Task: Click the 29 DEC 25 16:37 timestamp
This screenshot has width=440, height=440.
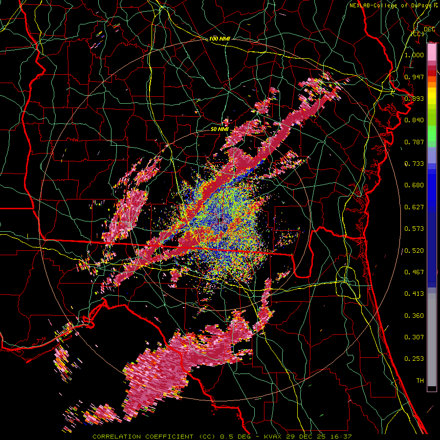Action: [319, 437]
